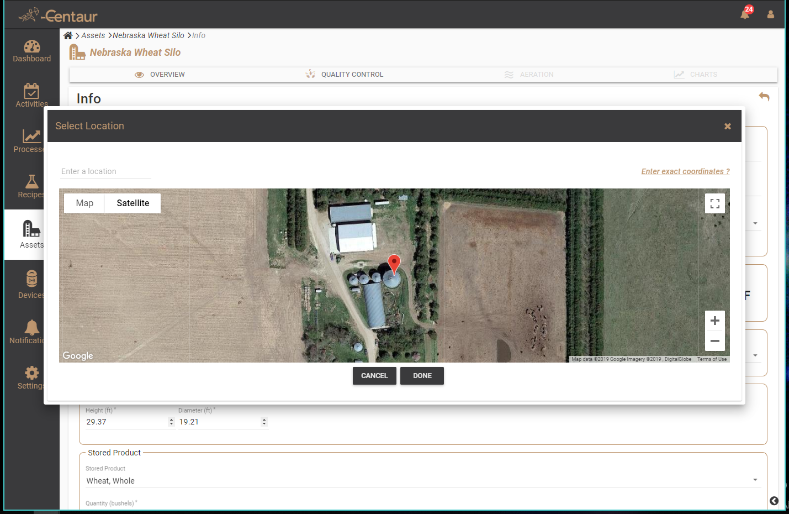The image size is (789, 514).
Task: Click the notification bell with badge
Action: pos(745,14)
